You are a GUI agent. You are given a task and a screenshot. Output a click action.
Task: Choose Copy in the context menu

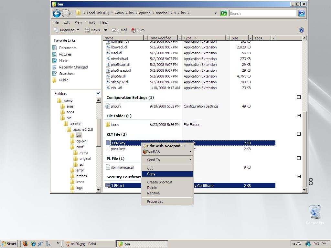pyautogui.click(x=151, y=174)
